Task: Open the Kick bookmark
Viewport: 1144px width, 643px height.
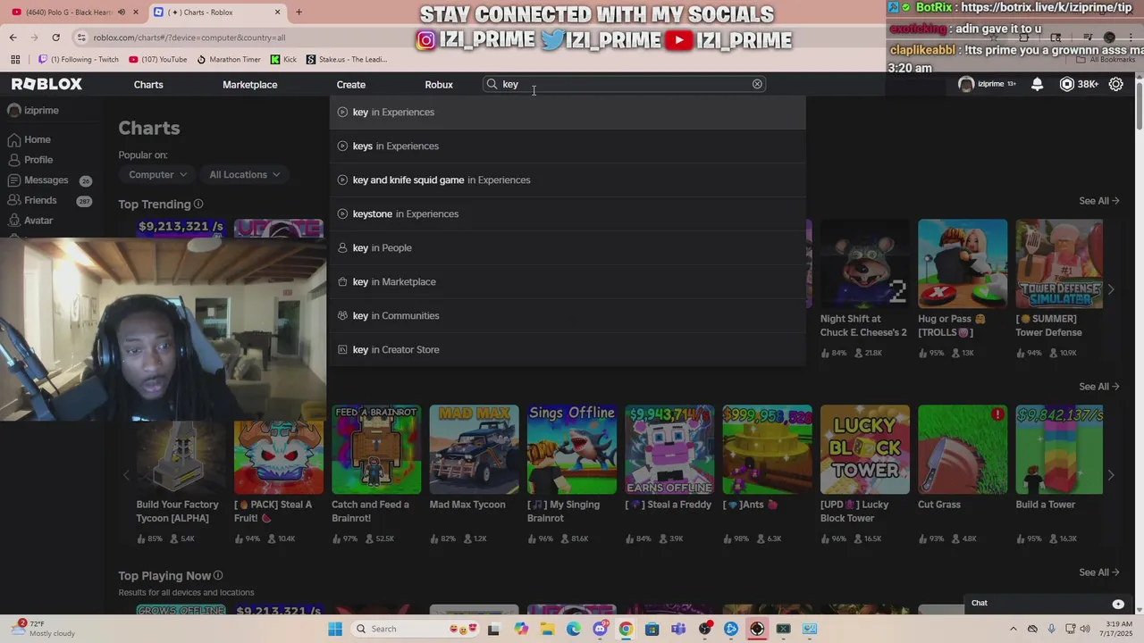Action: 283,60
